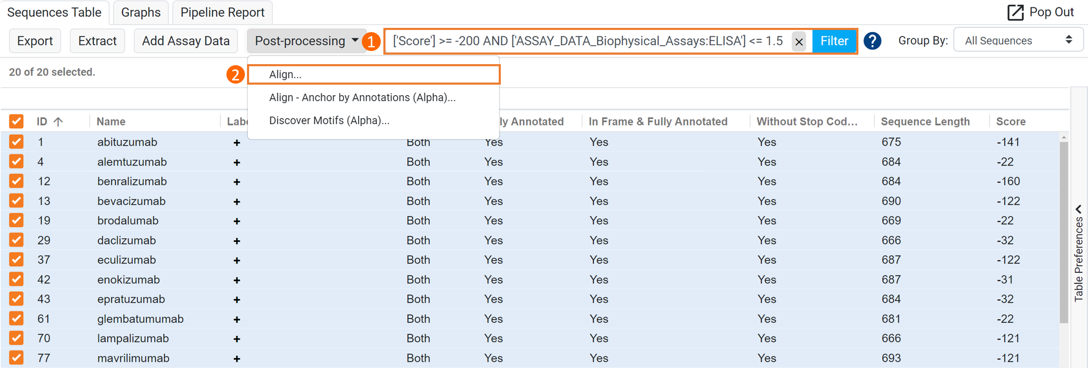Click the Pop Out link text

(x=1052, y=12)
